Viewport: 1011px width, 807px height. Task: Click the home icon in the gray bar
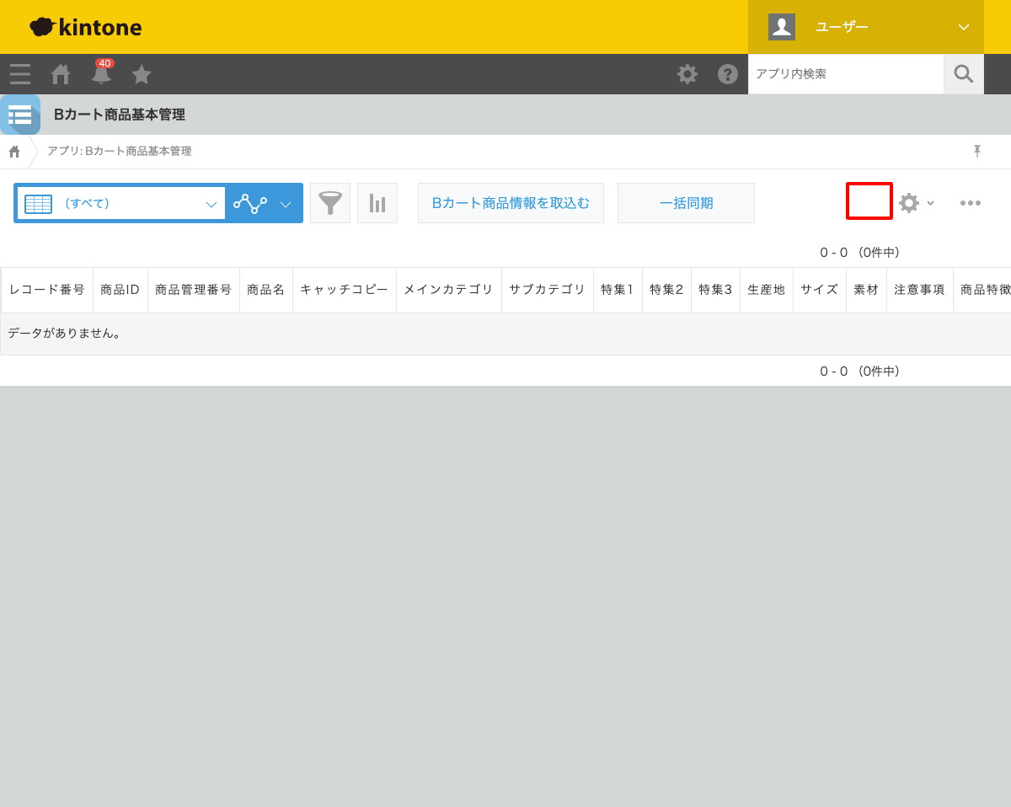point(60,74)
